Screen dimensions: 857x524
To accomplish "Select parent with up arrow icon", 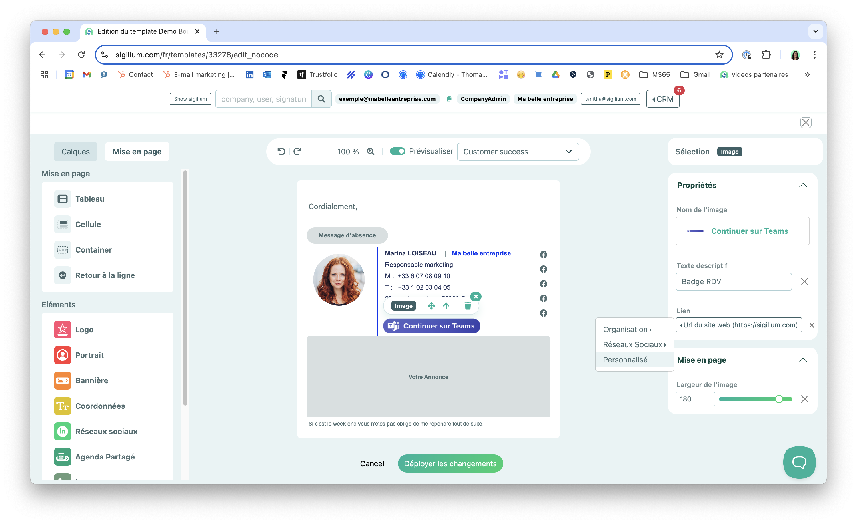I will pyautogui.click(x=446, y=306).
